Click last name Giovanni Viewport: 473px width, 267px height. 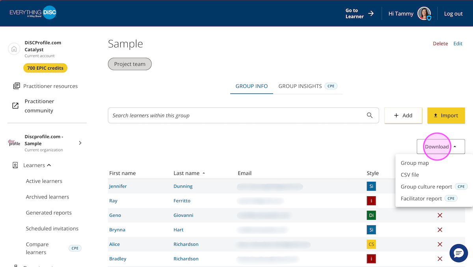coord(183,215)
